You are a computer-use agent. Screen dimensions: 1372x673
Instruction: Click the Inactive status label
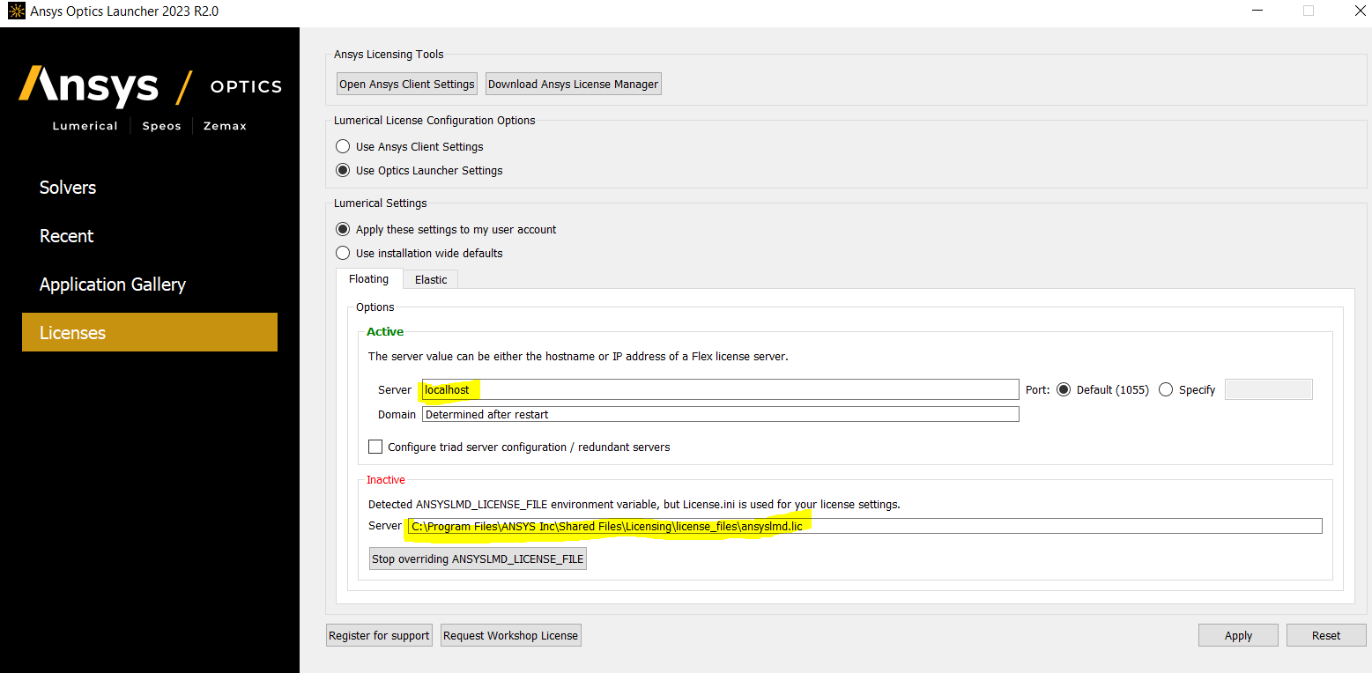386,480
